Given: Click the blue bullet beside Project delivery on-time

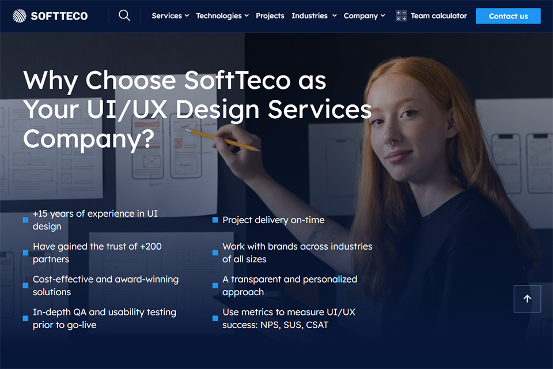Looking at the screenshot, I should click(x=215, y=220).
